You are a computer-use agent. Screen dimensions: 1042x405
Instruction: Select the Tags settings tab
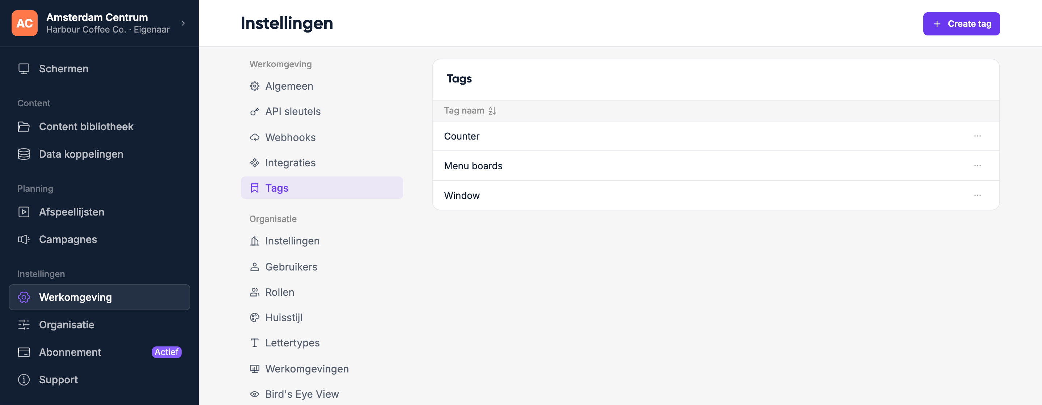pyautogui.click(x=322, y=188)
